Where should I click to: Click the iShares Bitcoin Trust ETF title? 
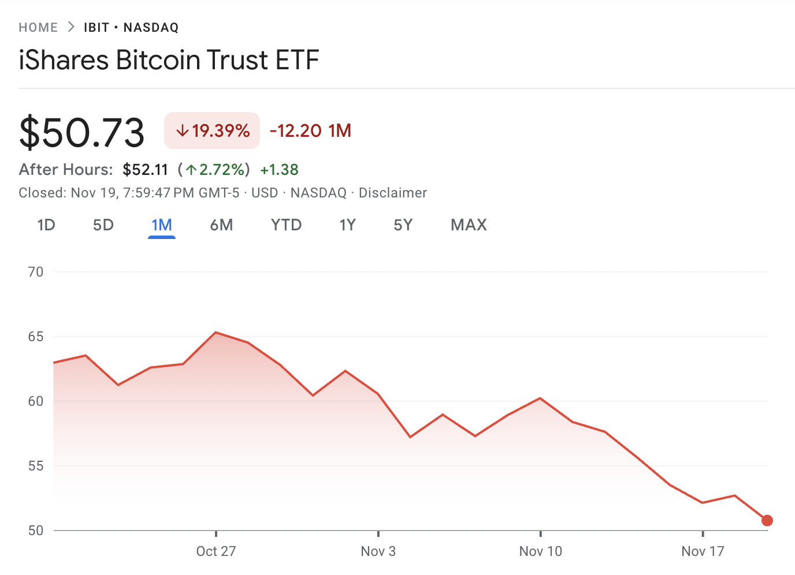click(169, 59)
